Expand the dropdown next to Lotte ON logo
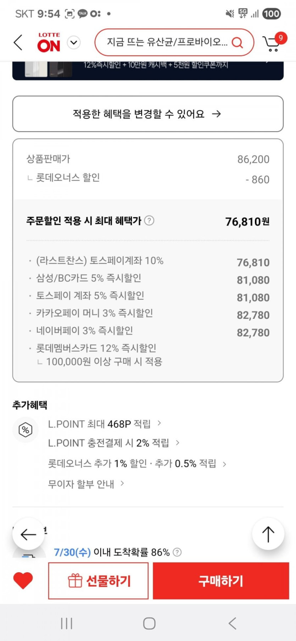 pyautogui.click(x=74, y=43)
